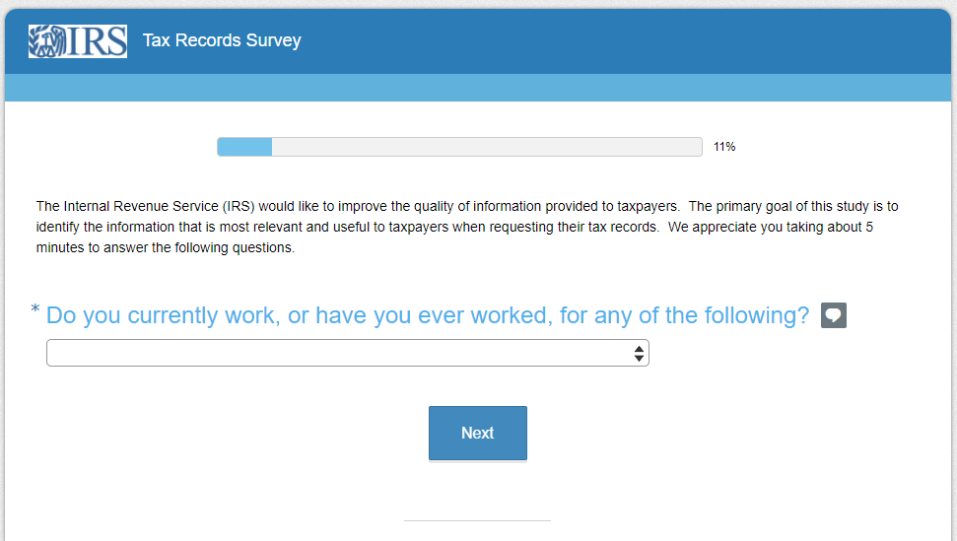Image resolution: width=957 pixels, height=541 pixels.
Task: Click the required asterisk before the question
Action: tap(35, 310)
